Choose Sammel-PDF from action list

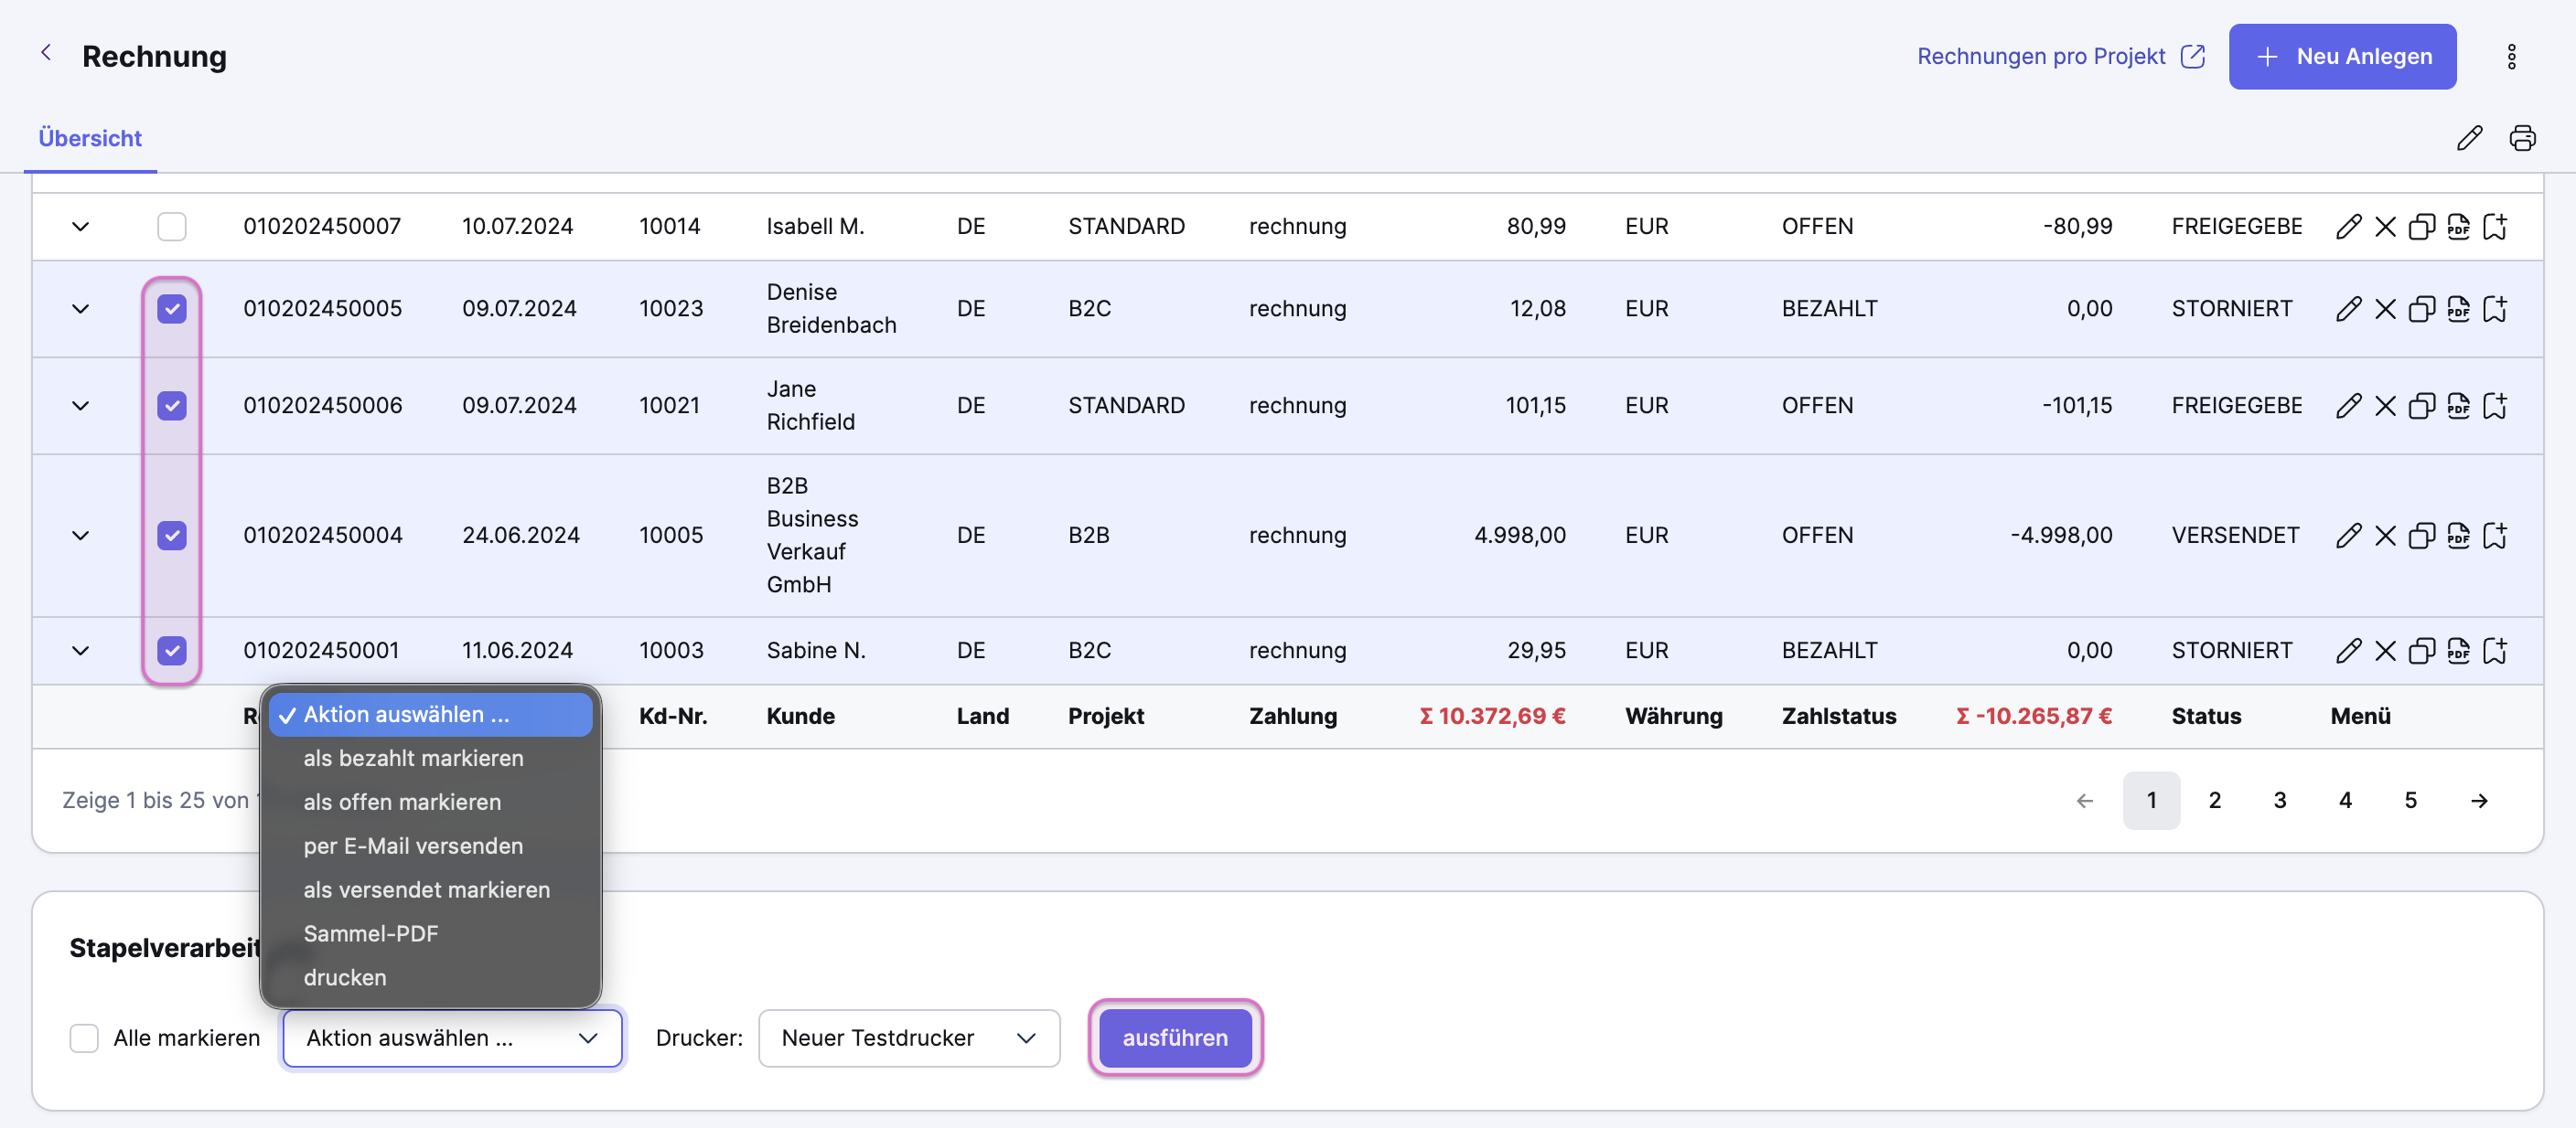pos(431,934)
